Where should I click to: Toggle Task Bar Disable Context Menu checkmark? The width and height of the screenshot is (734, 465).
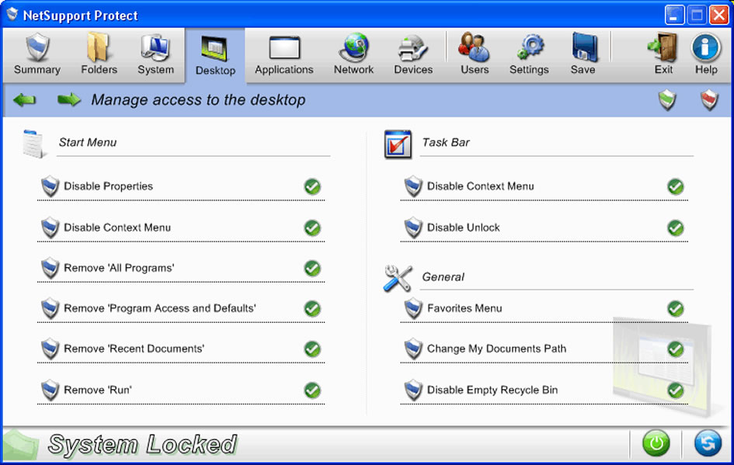click(676, 186)
